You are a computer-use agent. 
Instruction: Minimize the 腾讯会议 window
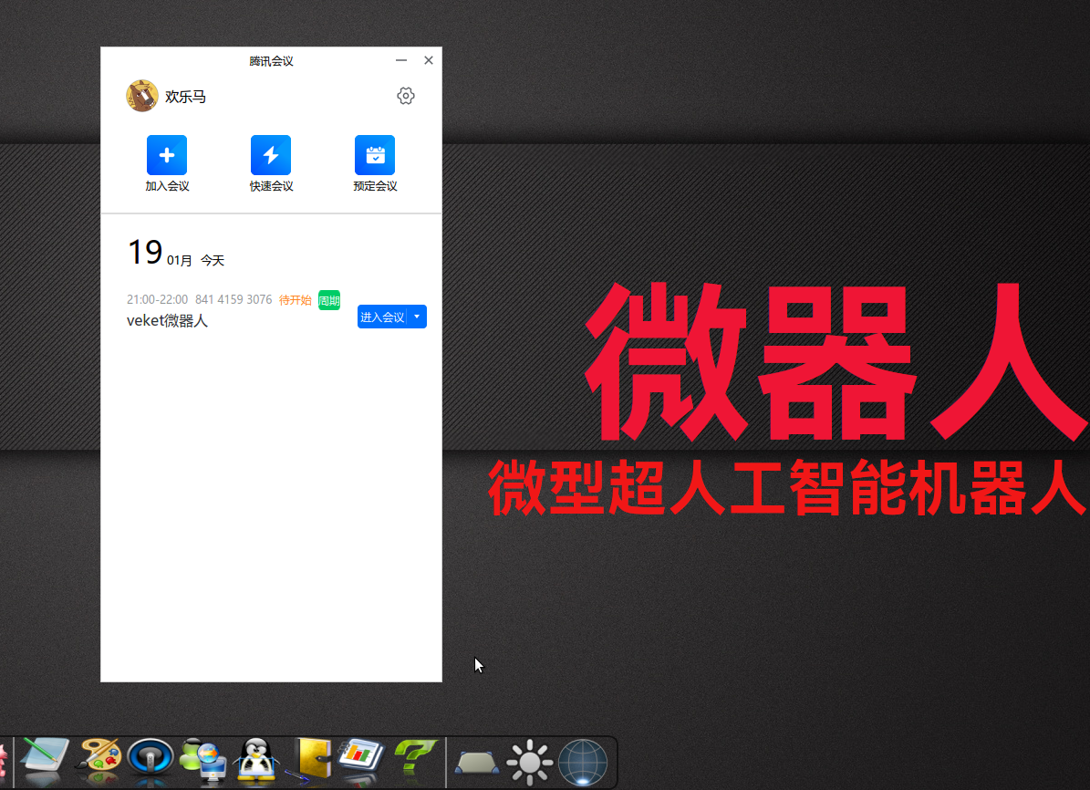pyautogui.click(x=401, y=60)
